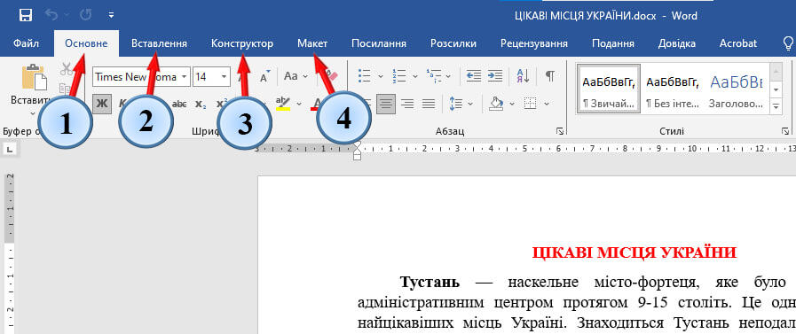Screen dimensions: 796x334
Task: Toggle bold Ж formatting
Action: [102, 104]
